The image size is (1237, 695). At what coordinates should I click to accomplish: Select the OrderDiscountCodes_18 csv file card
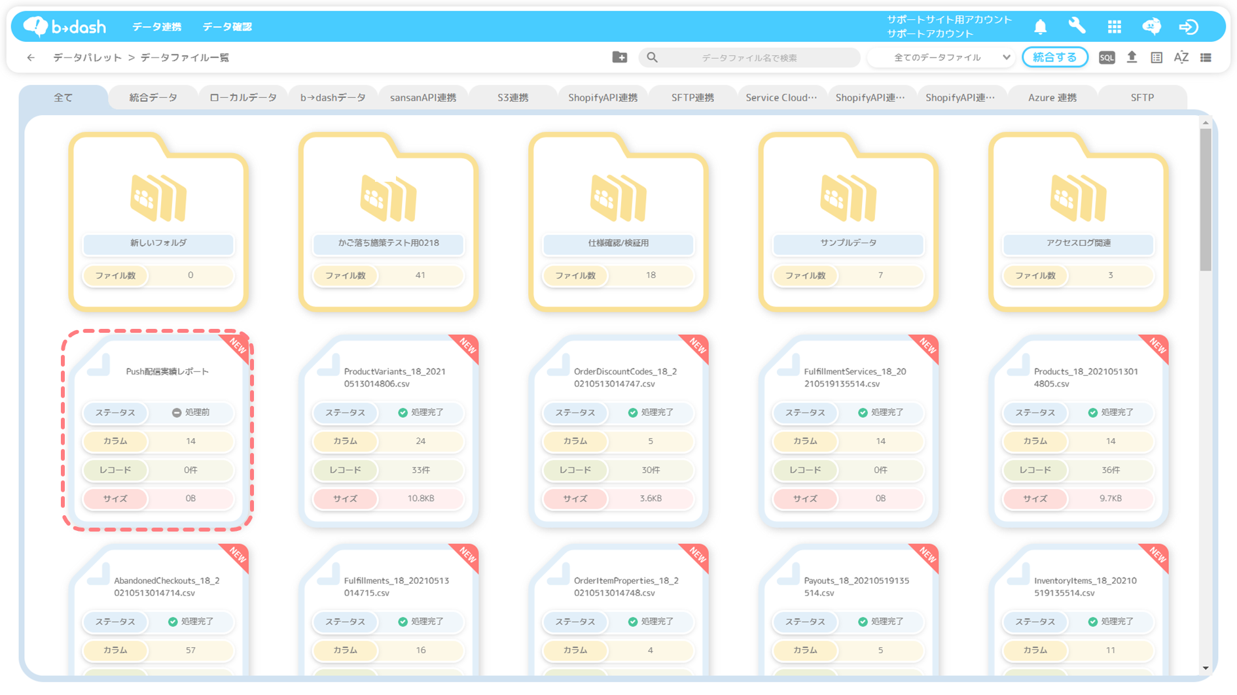tap(618, 430)
